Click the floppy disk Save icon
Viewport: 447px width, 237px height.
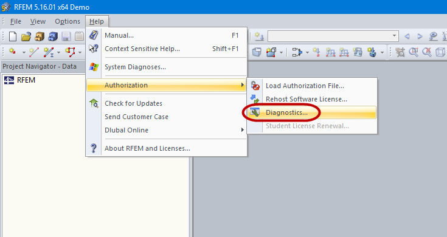(x=66, y=36)
